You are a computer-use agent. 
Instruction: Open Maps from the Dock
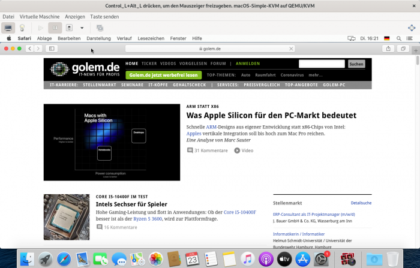click(137, 259)
